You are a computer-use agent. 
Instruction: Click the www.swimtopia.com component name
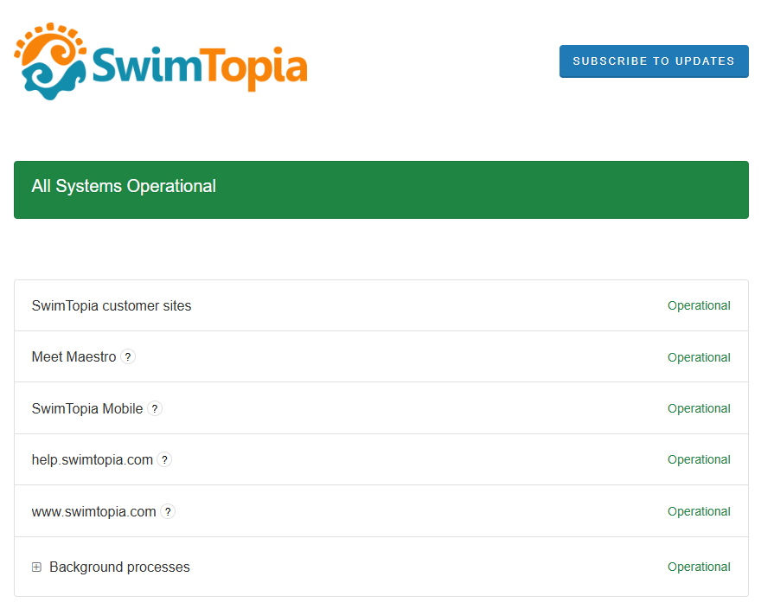click(93, 511)
